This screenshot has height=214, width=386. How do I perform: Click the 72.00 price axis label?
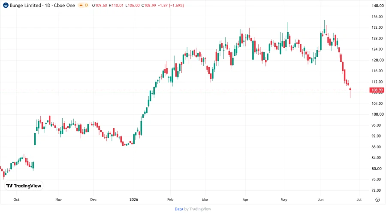click(x=376, y=190)
